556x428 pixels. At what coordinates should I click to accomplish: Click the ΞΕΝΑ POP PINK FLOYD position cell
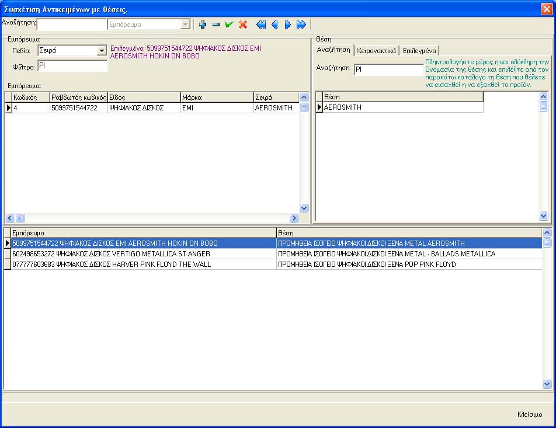409,264
